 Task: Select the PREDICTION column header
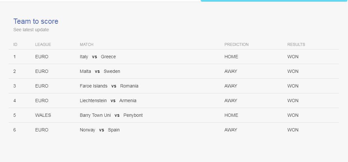click(236, 45)
